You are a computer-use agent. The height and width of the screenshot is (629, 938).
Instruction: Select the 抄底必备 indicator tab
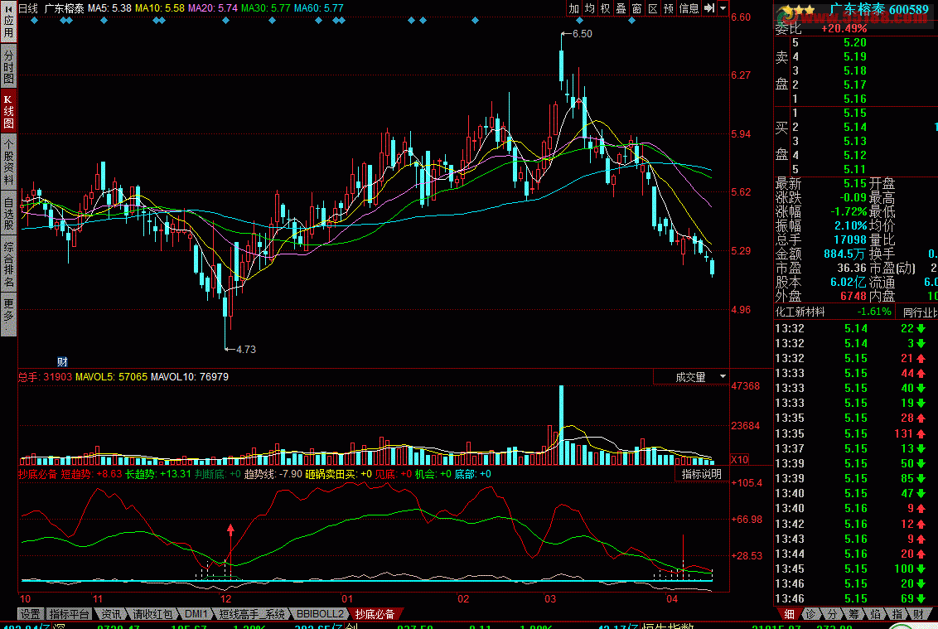(x=375, y=614)
